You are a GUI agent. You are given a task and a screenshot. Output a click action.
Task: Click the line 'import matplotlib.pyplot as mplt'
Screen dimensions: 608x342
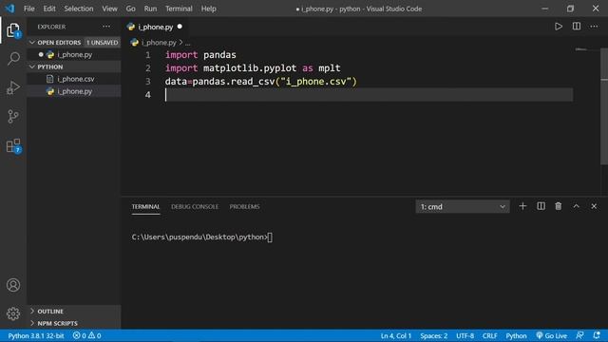[x=253, y=68]
